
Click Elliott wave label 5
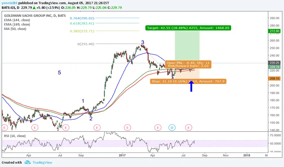pyautogui.click(x=59, y=73)
